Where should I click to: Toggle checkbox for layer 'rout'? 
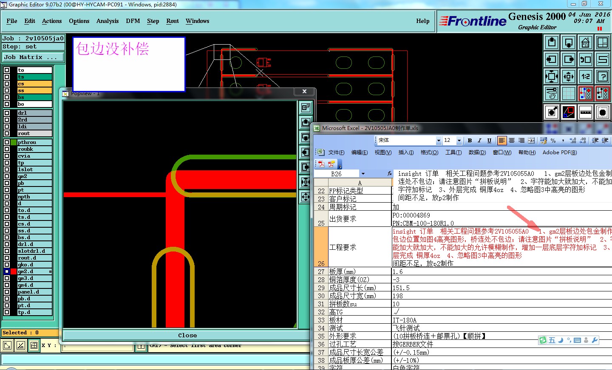(7, 133)
